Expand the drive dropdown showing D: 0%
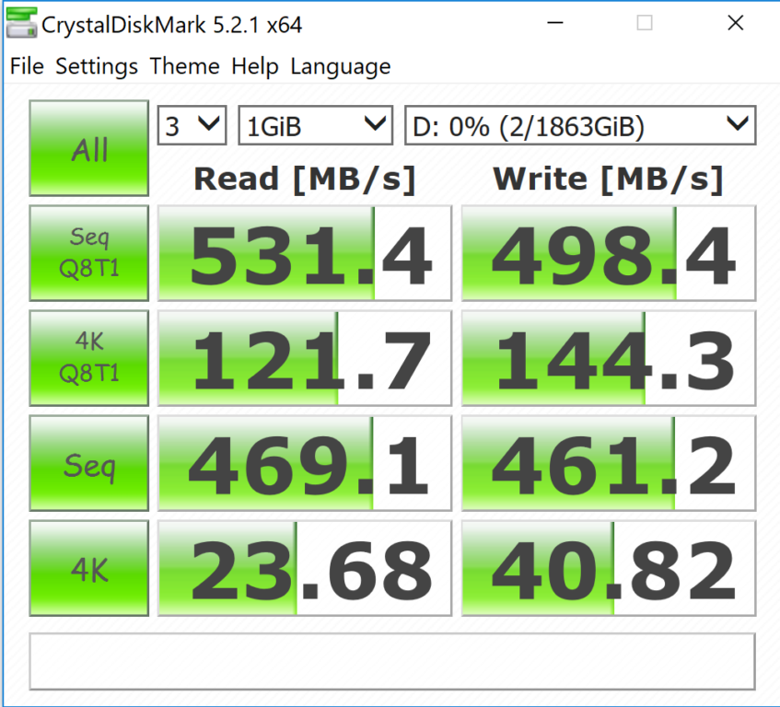 pyautogui.click(x=580, y=125)
